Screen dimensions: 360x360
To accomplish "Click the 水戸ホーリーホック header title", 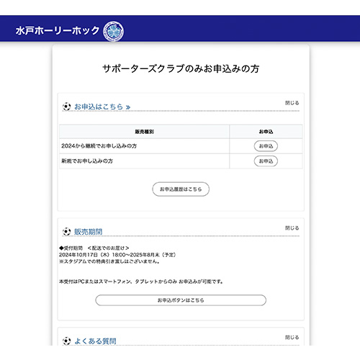I will click(x=58, y=31).
